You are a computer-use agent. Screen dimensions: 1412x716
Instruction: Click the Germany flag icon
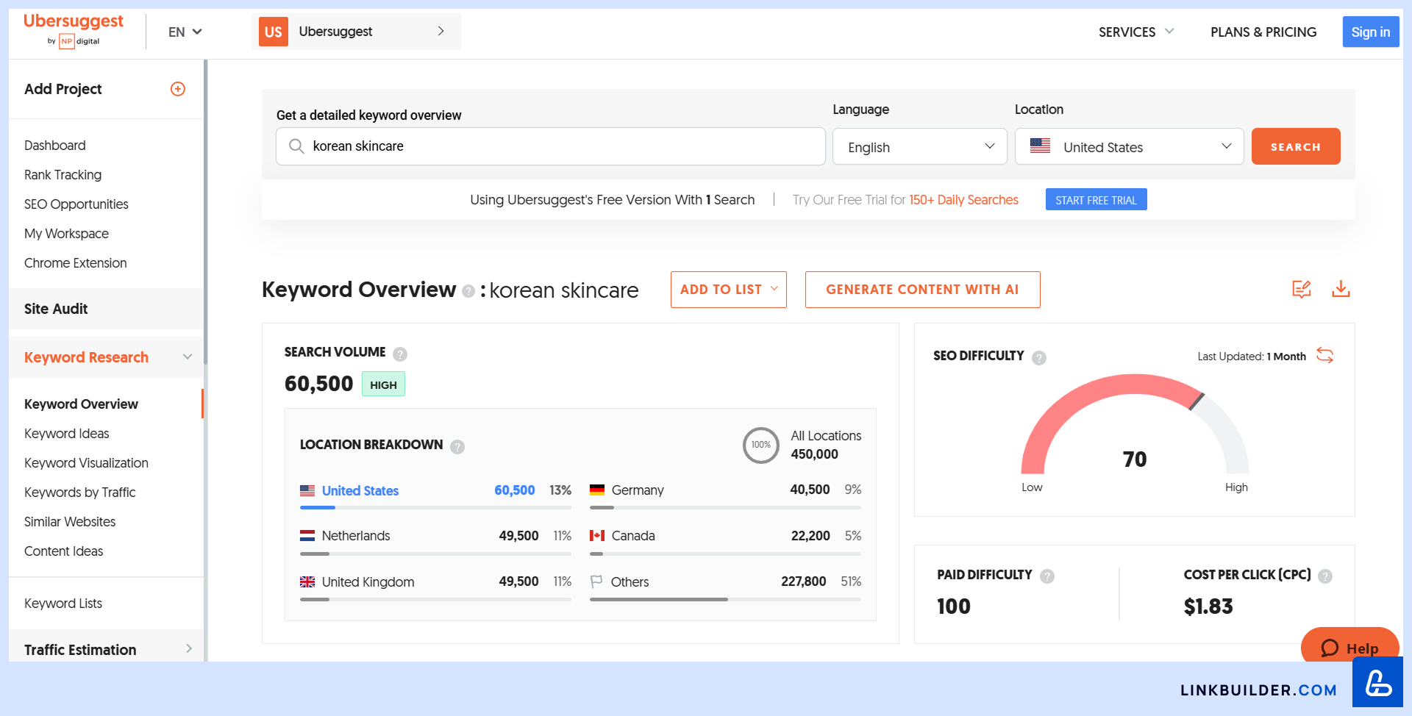point(597,490)
